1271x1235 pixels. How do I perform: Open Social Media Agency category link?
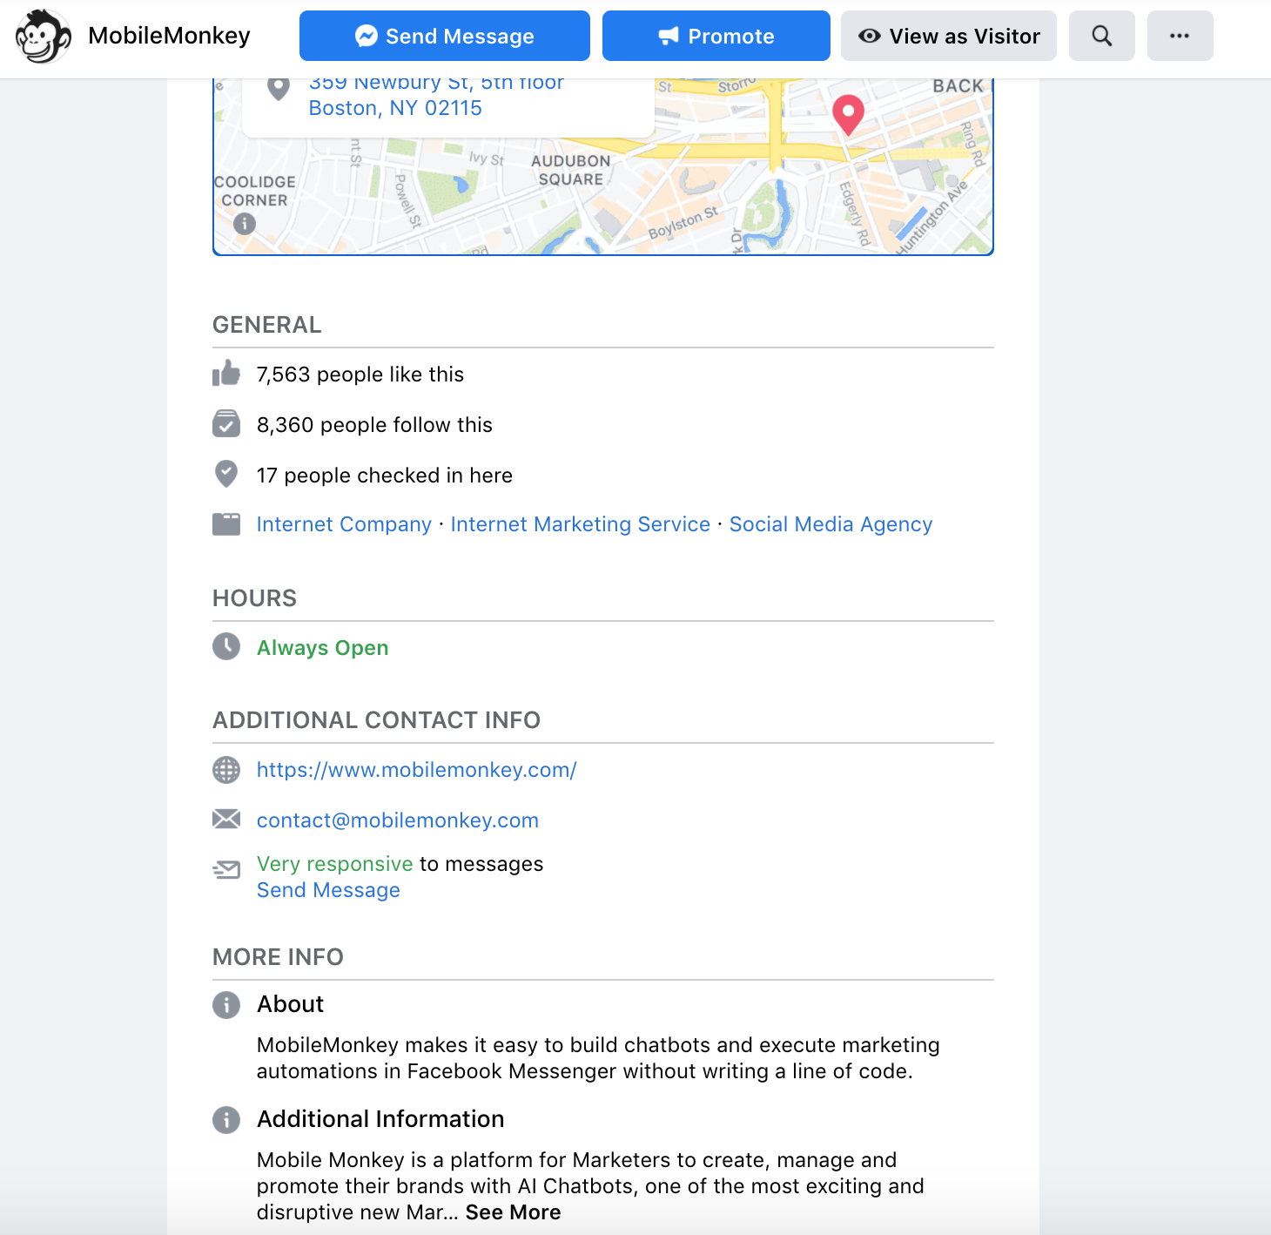point(831,524)
